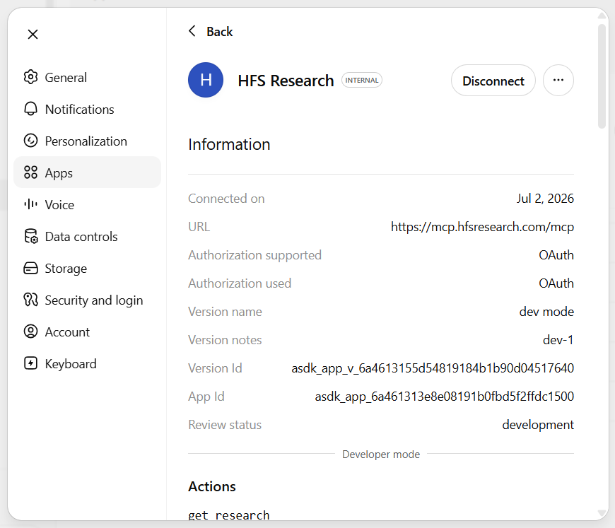The width and height of the screenshot is (615, 528).
Task: Click the back chevron arrow
Action: click(x=192, y=31)
